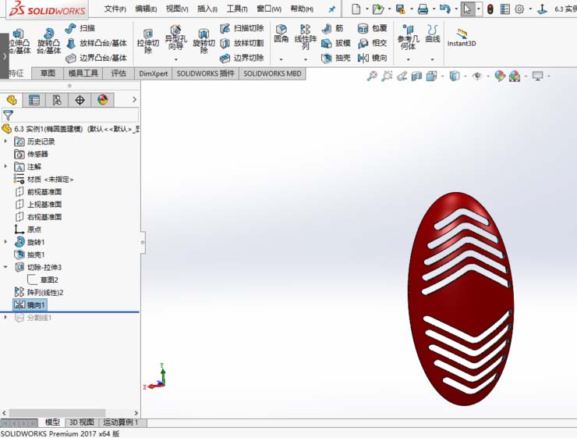Click the 相交 intersect tool
The height and width of the screenshot is (438, 577).
[373, 43]
